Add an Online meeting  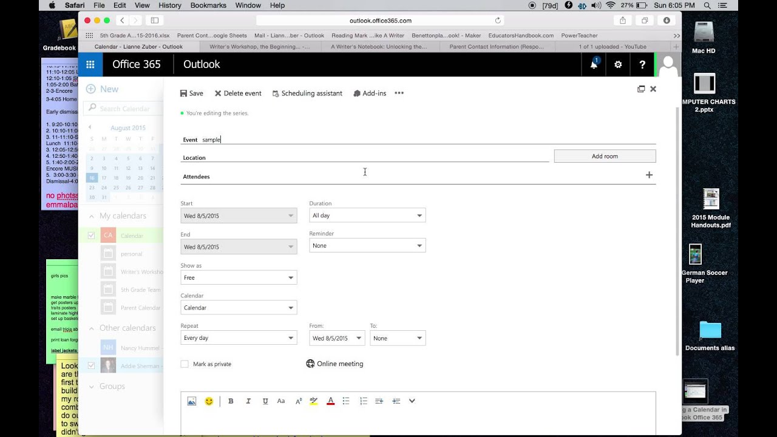(334, 364)
